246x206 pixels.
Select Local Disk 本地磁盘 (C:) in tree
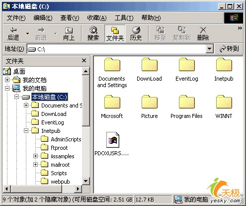(x=50, y=97)
